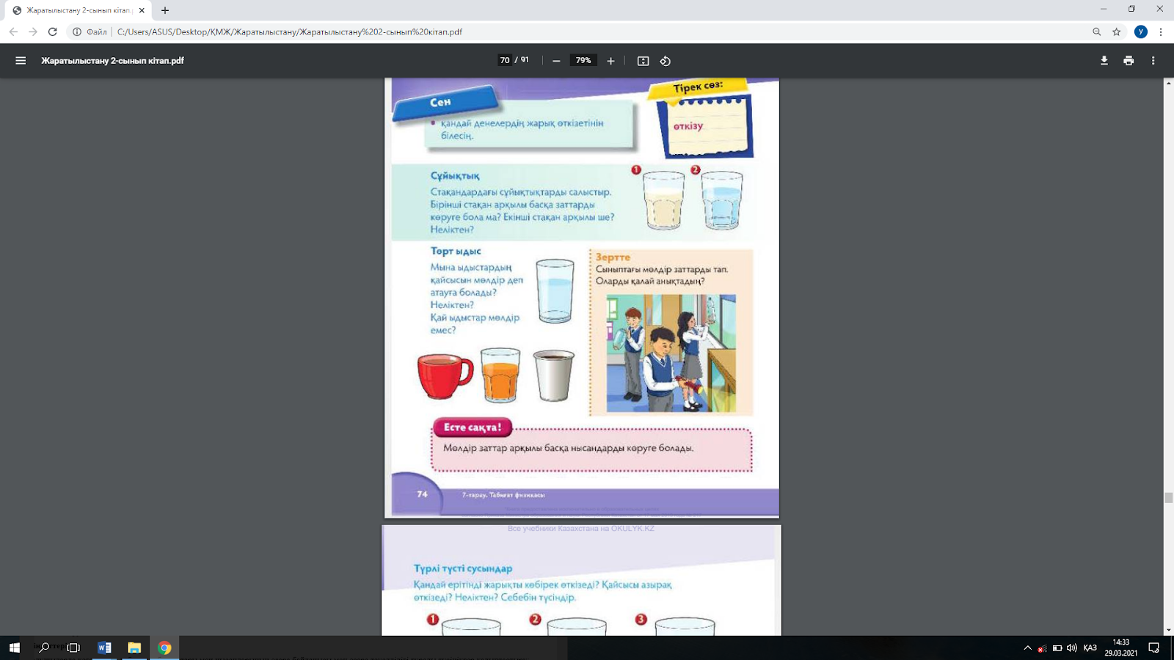The width and height of the screenshot is (1174, 660).
Task: Open the browser zoom magnifier icon
Action: click(x=1096, y=32)
